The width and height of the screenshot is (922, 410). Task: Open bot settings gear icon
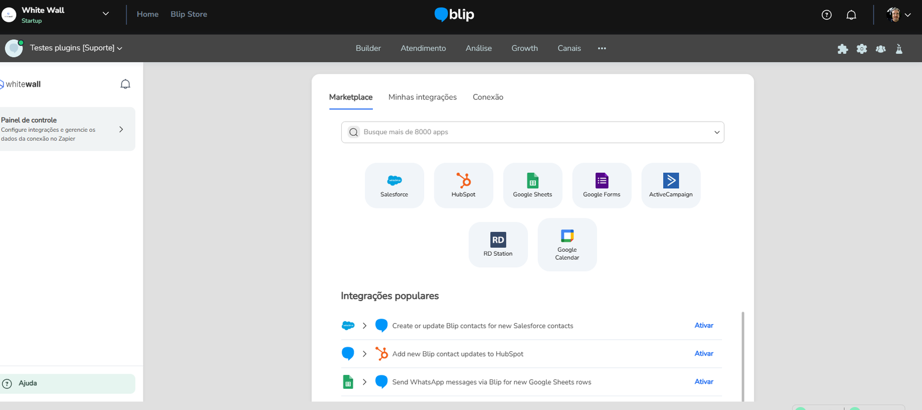tap(861, 49)
